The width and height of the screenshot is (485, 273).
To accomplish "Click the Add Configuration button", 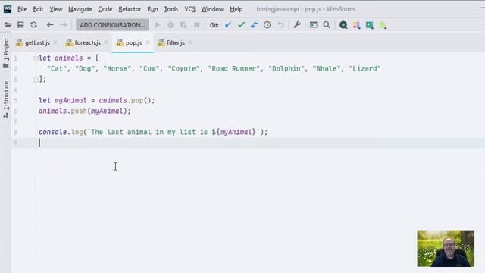I will pyautogui.click(x=112, y=25).
